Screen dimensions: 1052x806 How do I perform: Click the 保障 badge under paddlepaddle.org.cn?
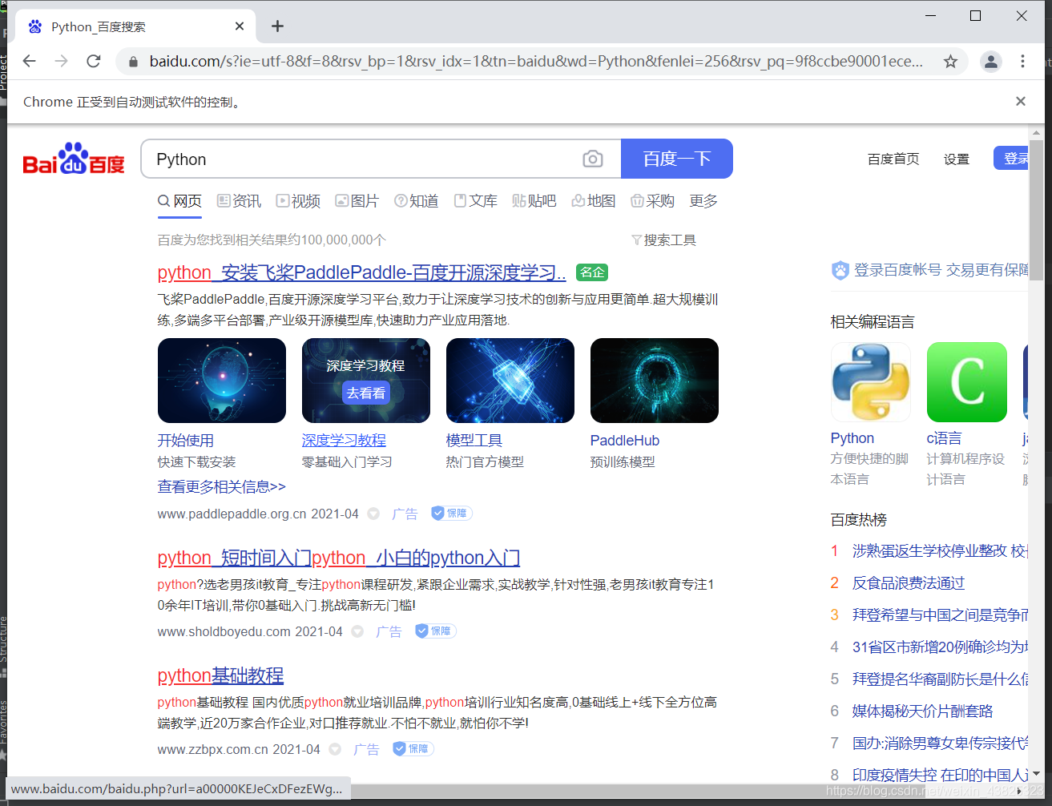click(x=452, y=514)
